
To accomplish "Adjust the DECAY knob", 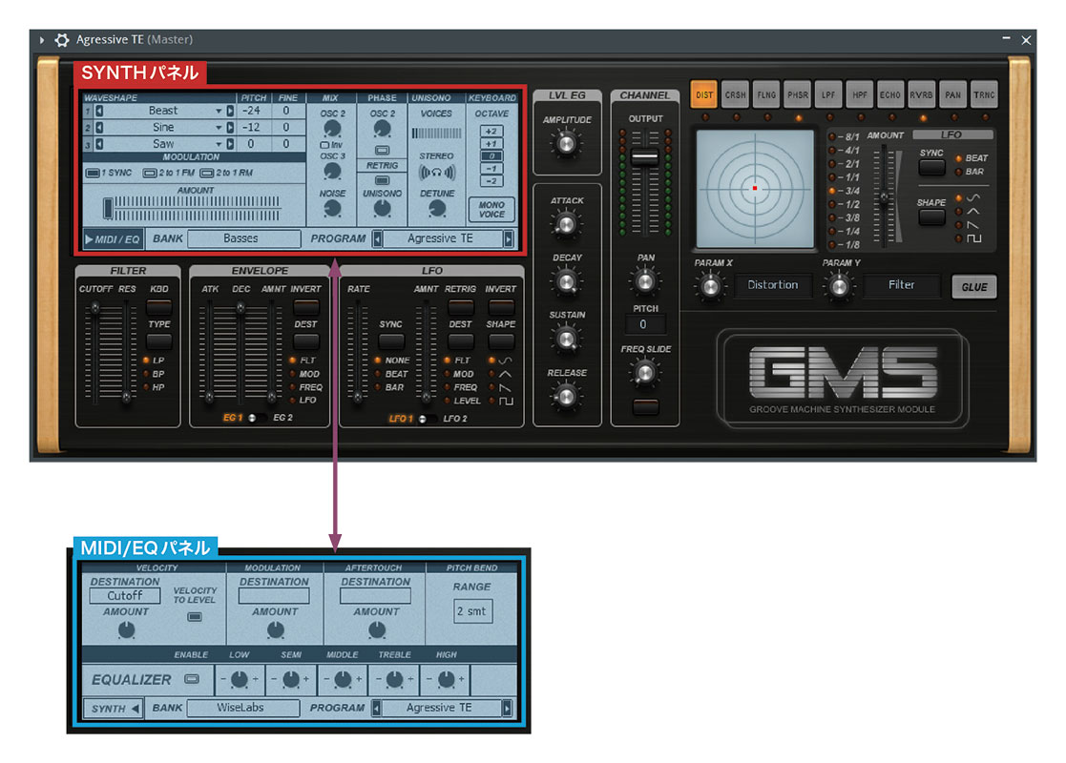I will (x=566, y=281).
